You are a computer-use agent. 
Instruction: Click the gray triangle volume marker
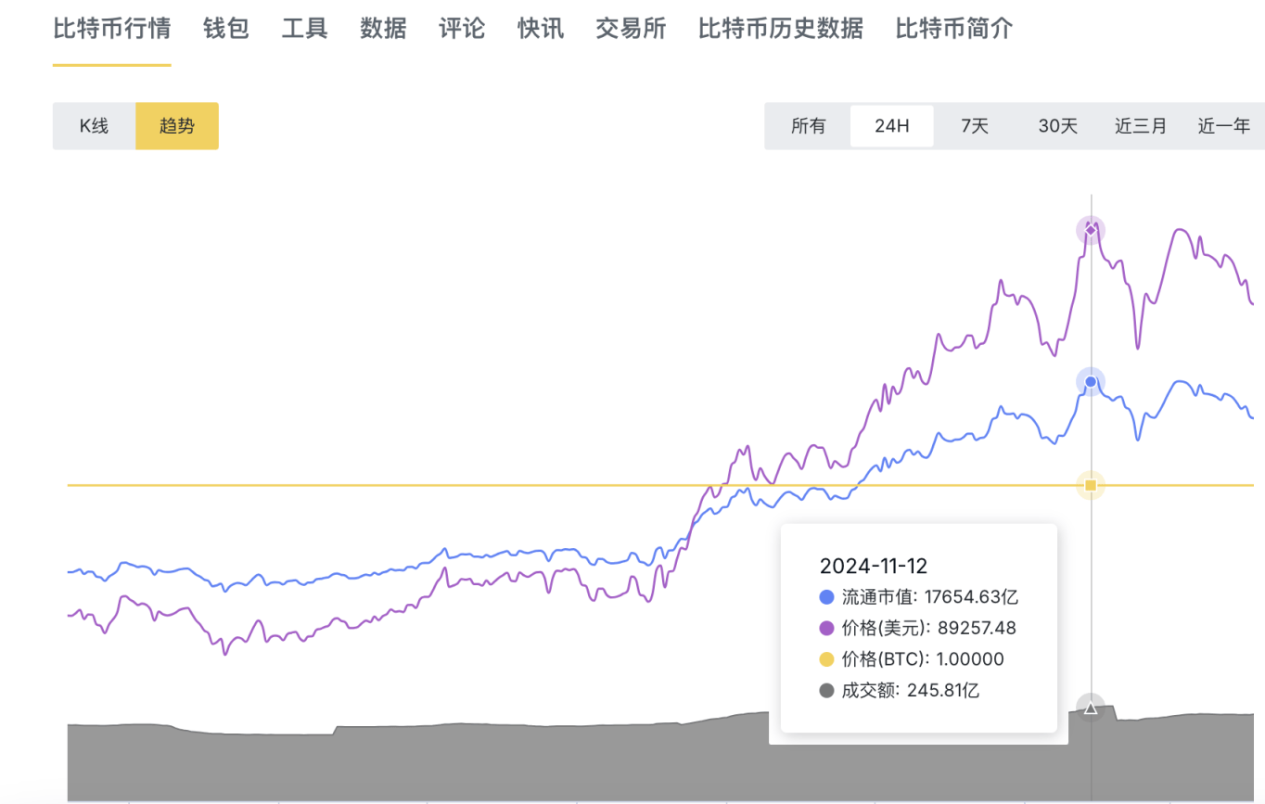point(1091,708)
